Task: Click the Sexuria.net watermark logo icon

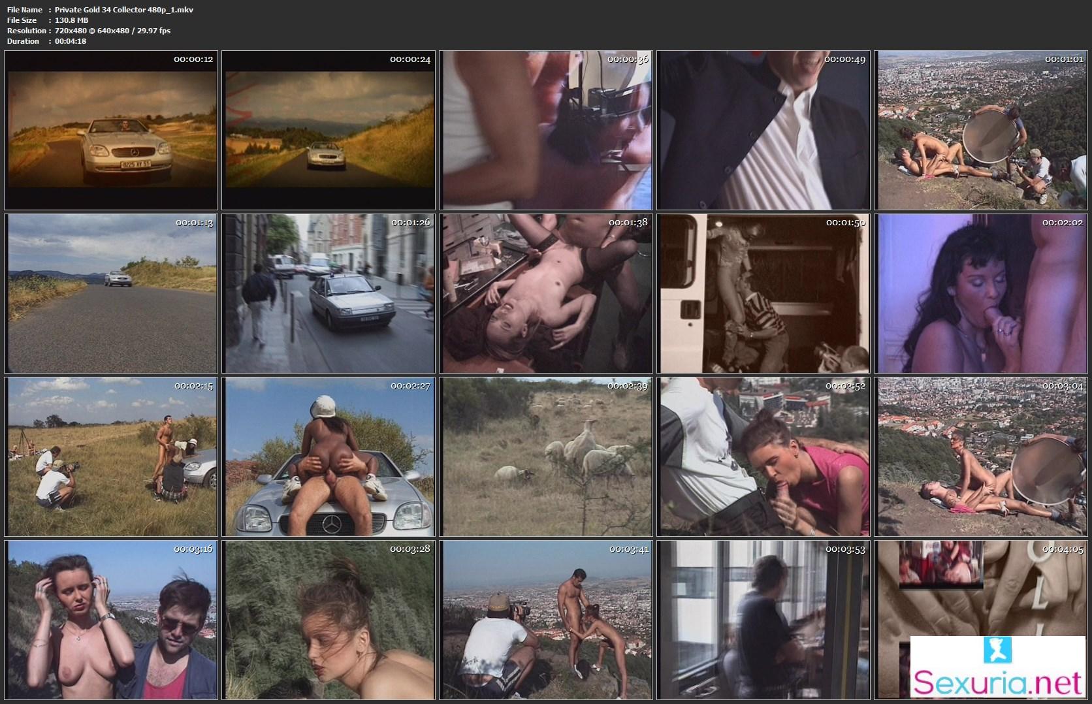Action: tap(997, 650)
